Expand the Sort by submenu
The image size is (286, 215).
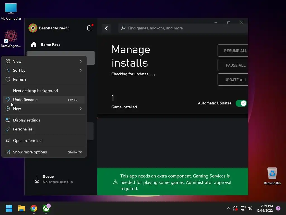click(44, 70)
